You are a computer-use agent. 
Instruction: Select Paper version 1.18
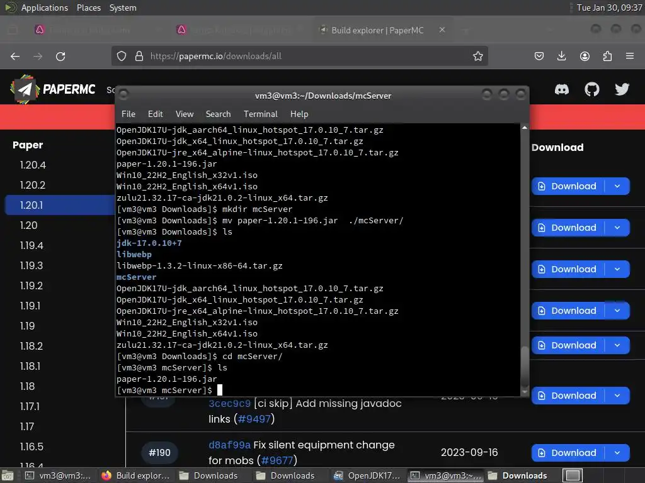(x=28, y=387)
